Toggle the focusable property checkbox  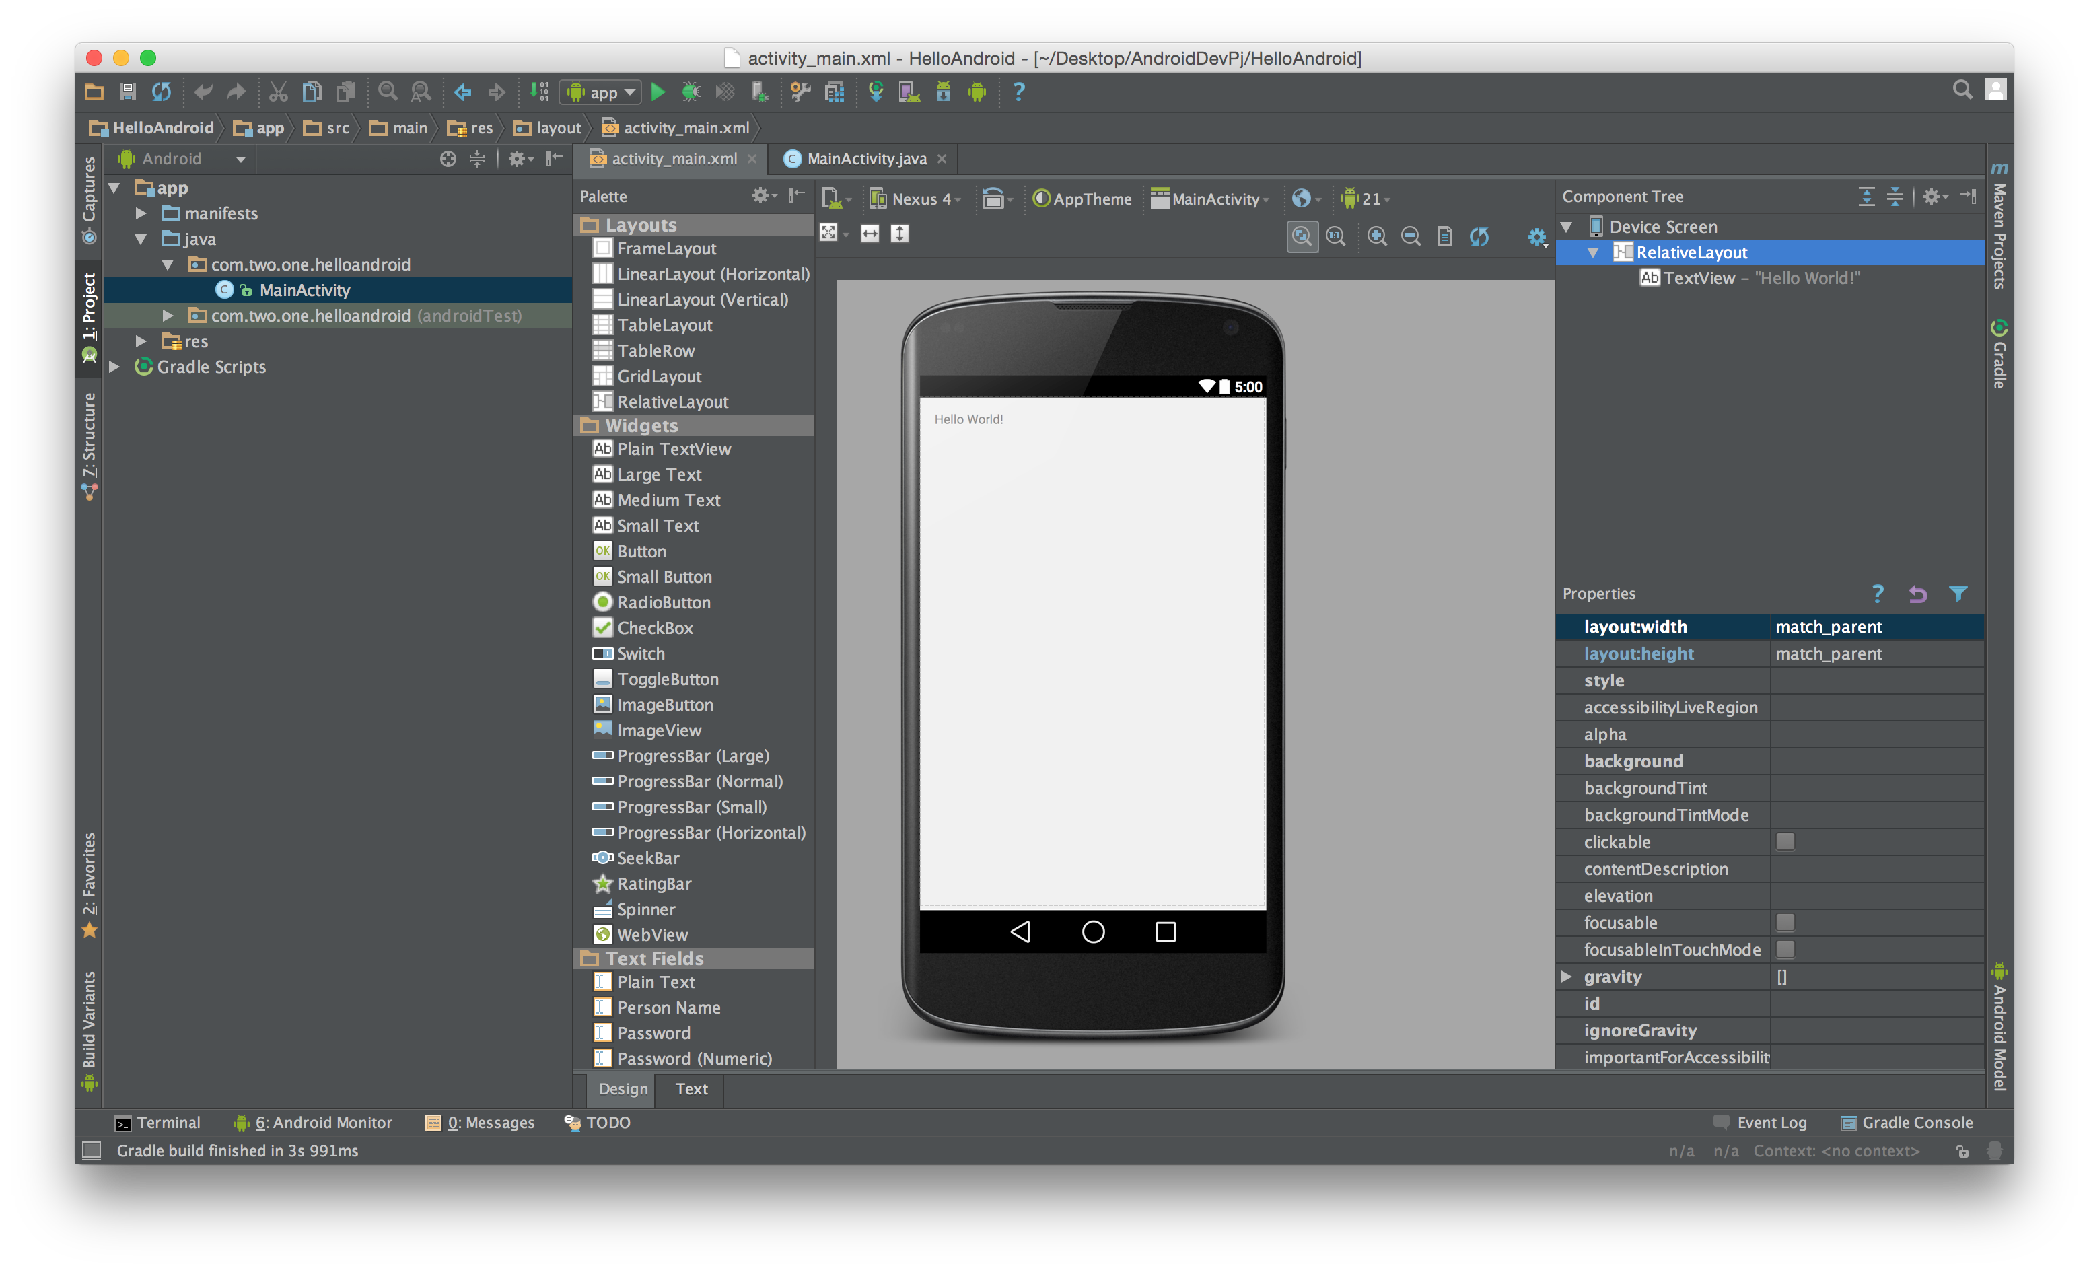coord(1785,923)
